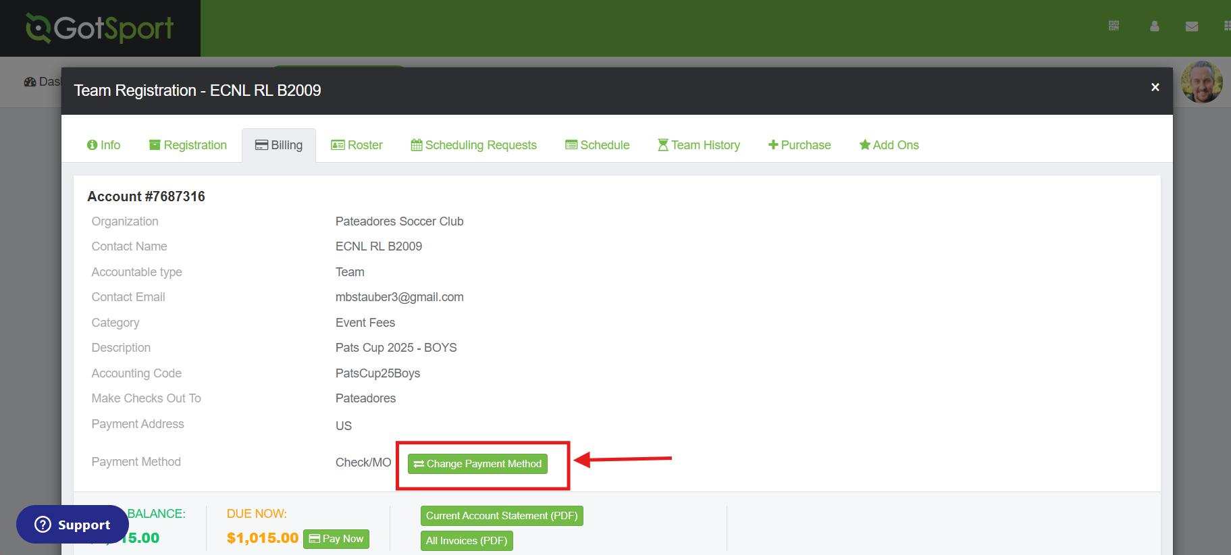Close the Team Registration dialog
This screenshot has height=555, width=1231.
point(1155,87)
